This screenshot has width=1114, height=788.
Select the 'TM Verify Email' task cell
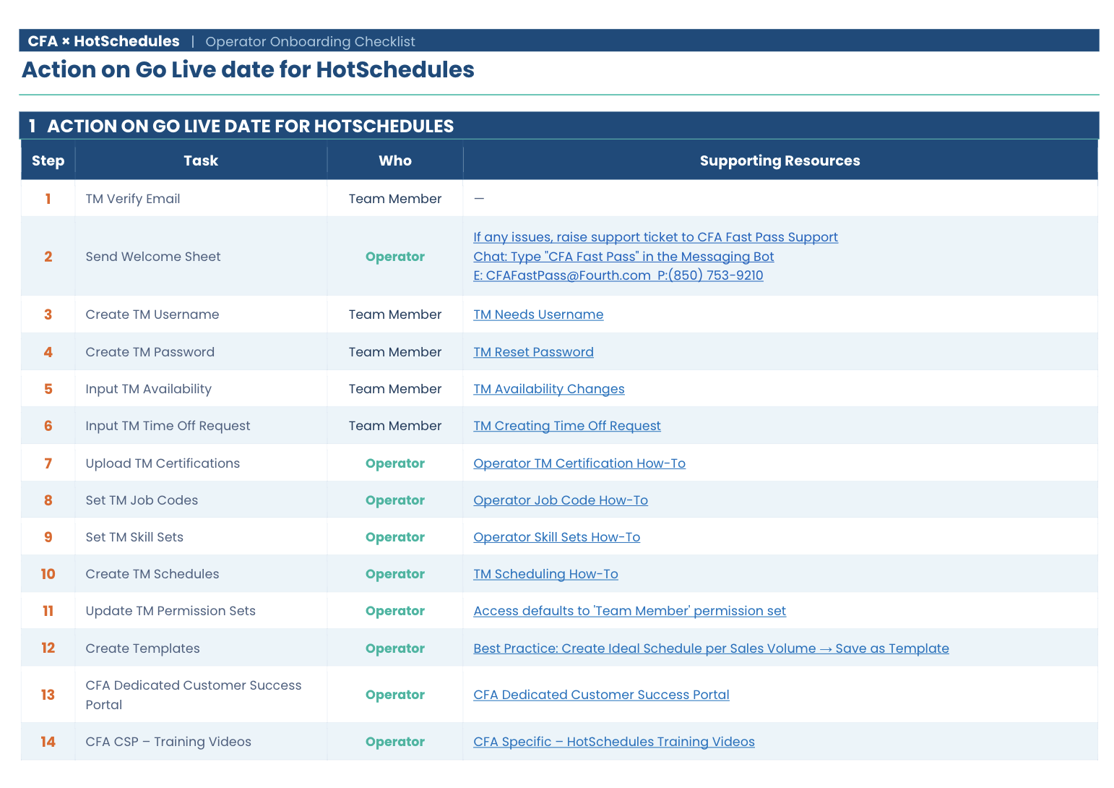point(201,199)
